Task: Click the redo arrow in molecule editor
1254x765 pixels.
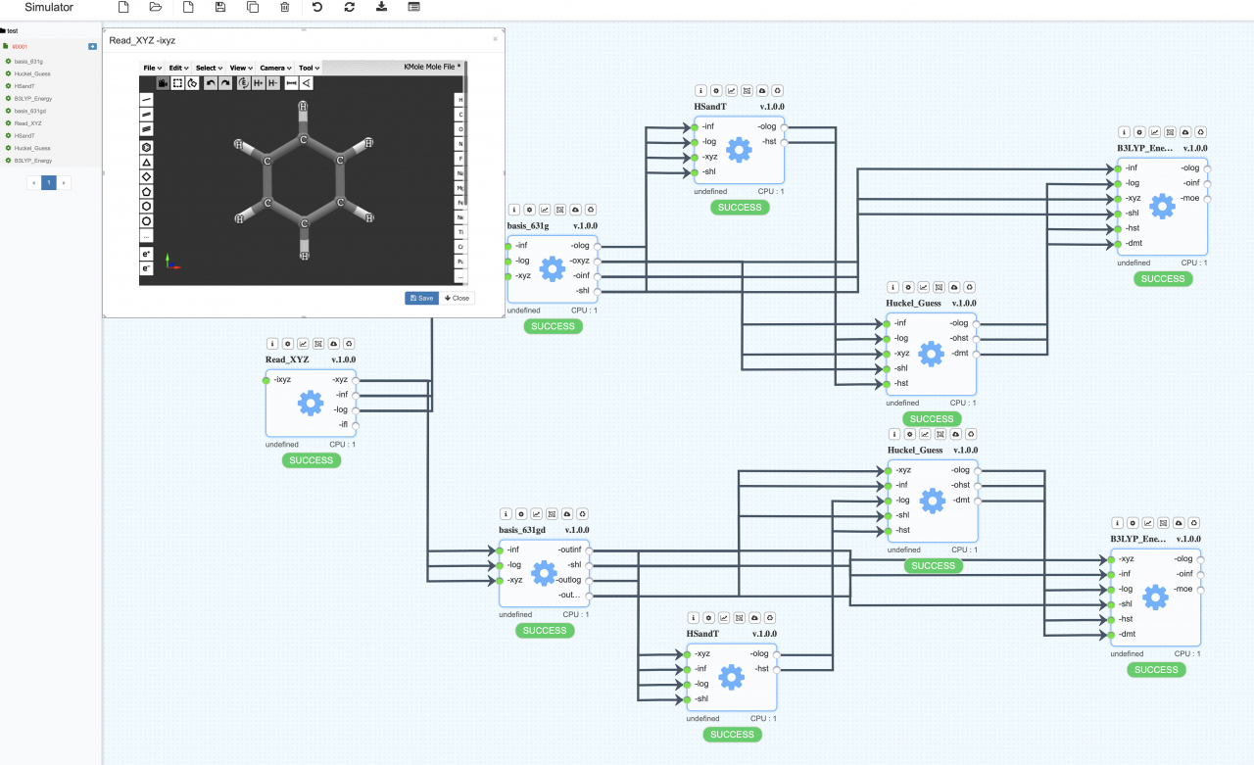Action: click(225, 83)
